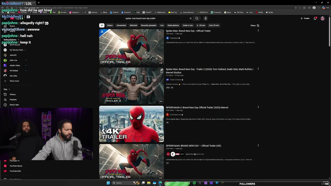Select the All filter chip

pos(102,25)
